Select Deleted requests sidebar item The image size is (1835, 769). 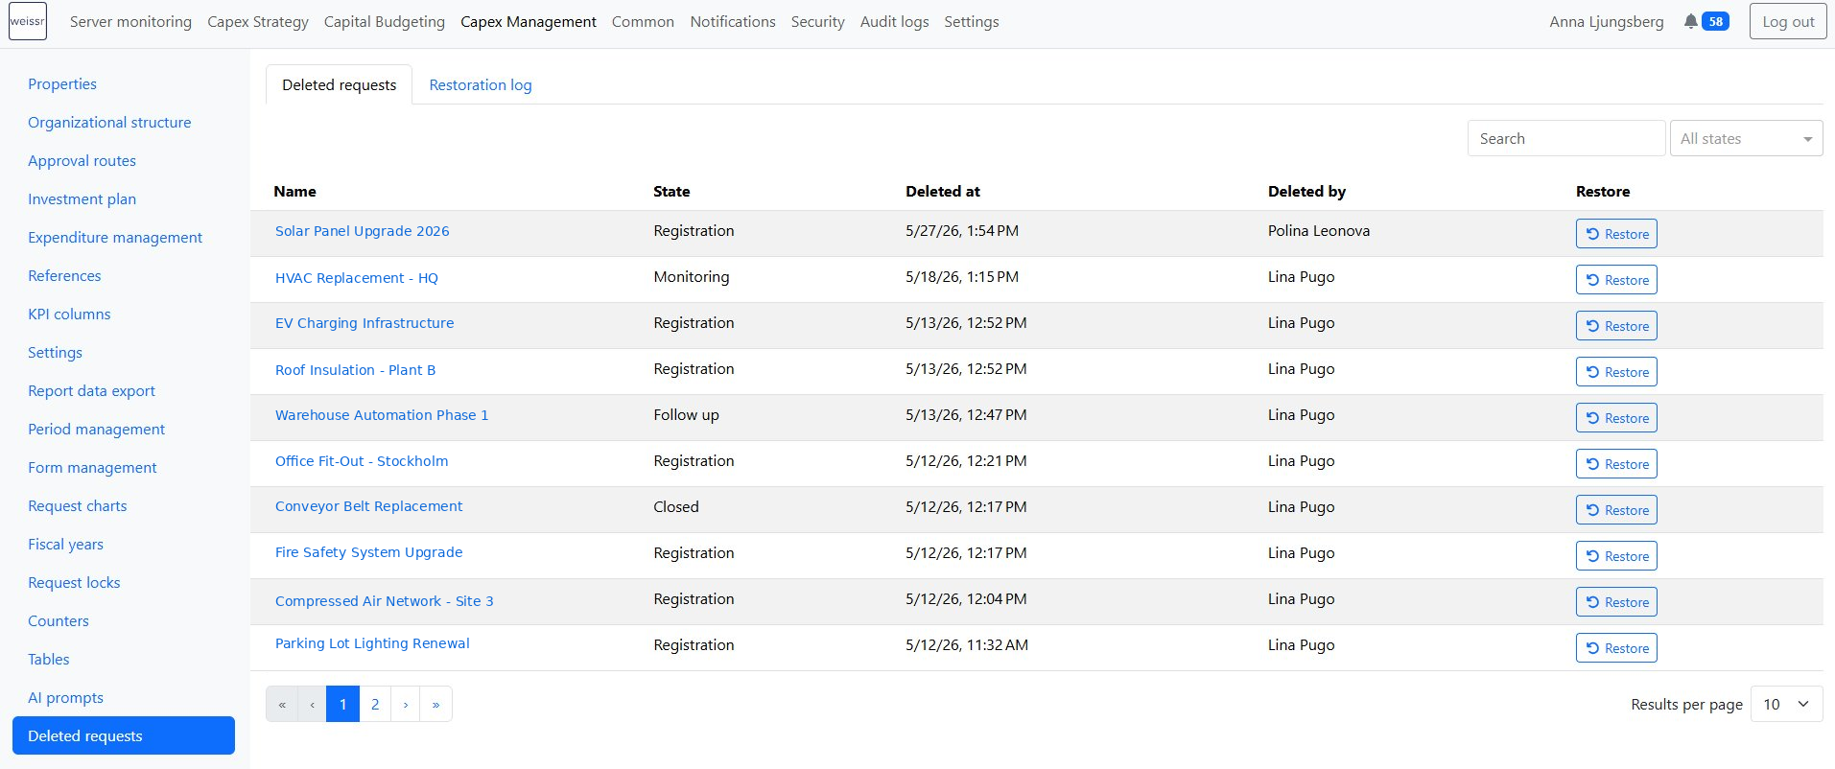[x=124, y=735]
